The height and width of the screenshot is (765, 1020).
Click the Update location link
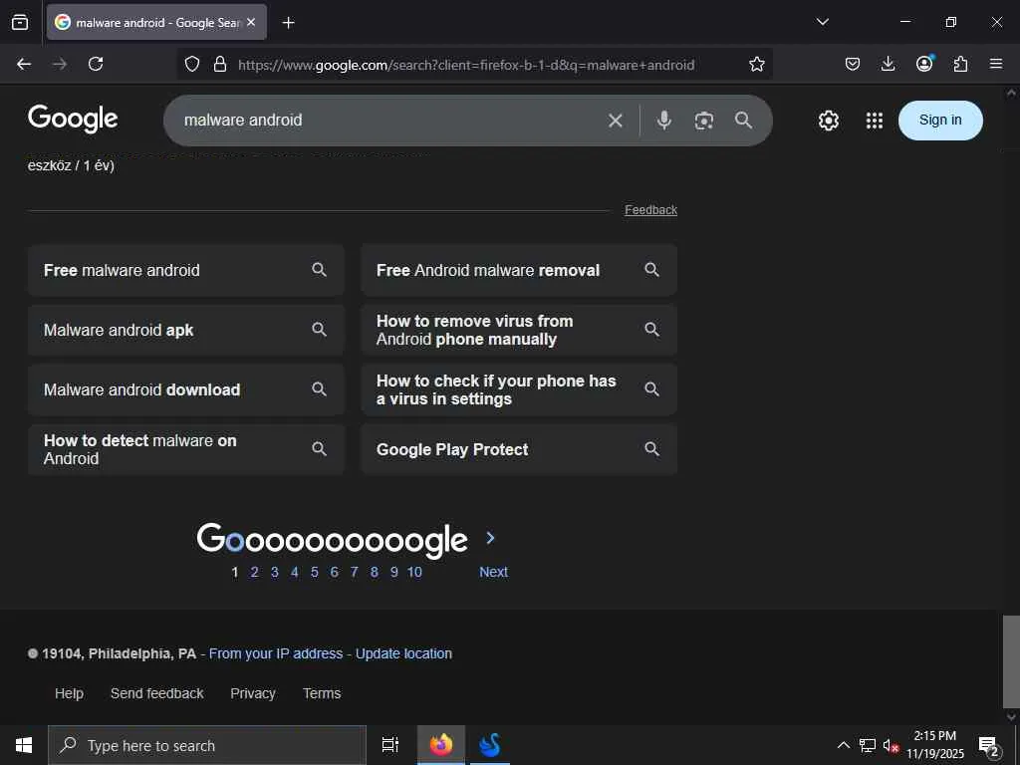click(x=403, y=653)
